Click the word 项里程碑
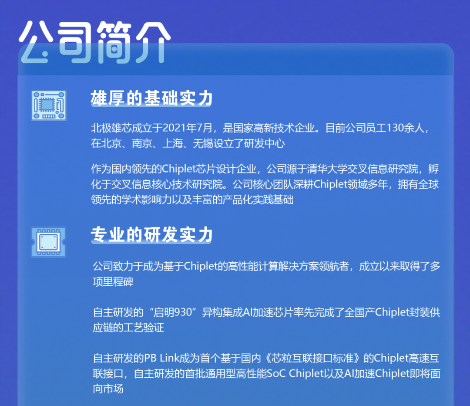Viewport: 470px width, 406px height. pyautogui.click(x=113, y=281)
